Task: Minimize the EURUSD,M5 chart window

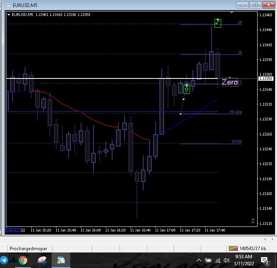Action: point(242,5)
